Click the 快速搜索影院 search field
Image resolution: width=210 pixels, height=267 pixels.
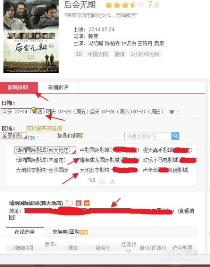click(x=148, y=136)
